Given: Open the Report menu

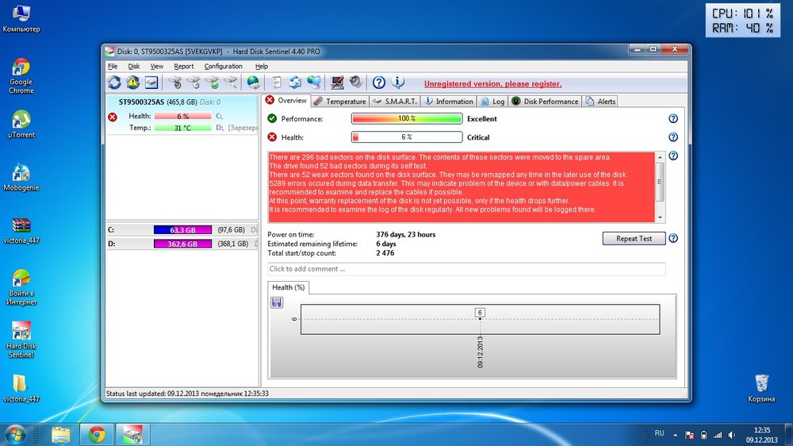Looking at the screenshot, I should (x=184, y=67).
